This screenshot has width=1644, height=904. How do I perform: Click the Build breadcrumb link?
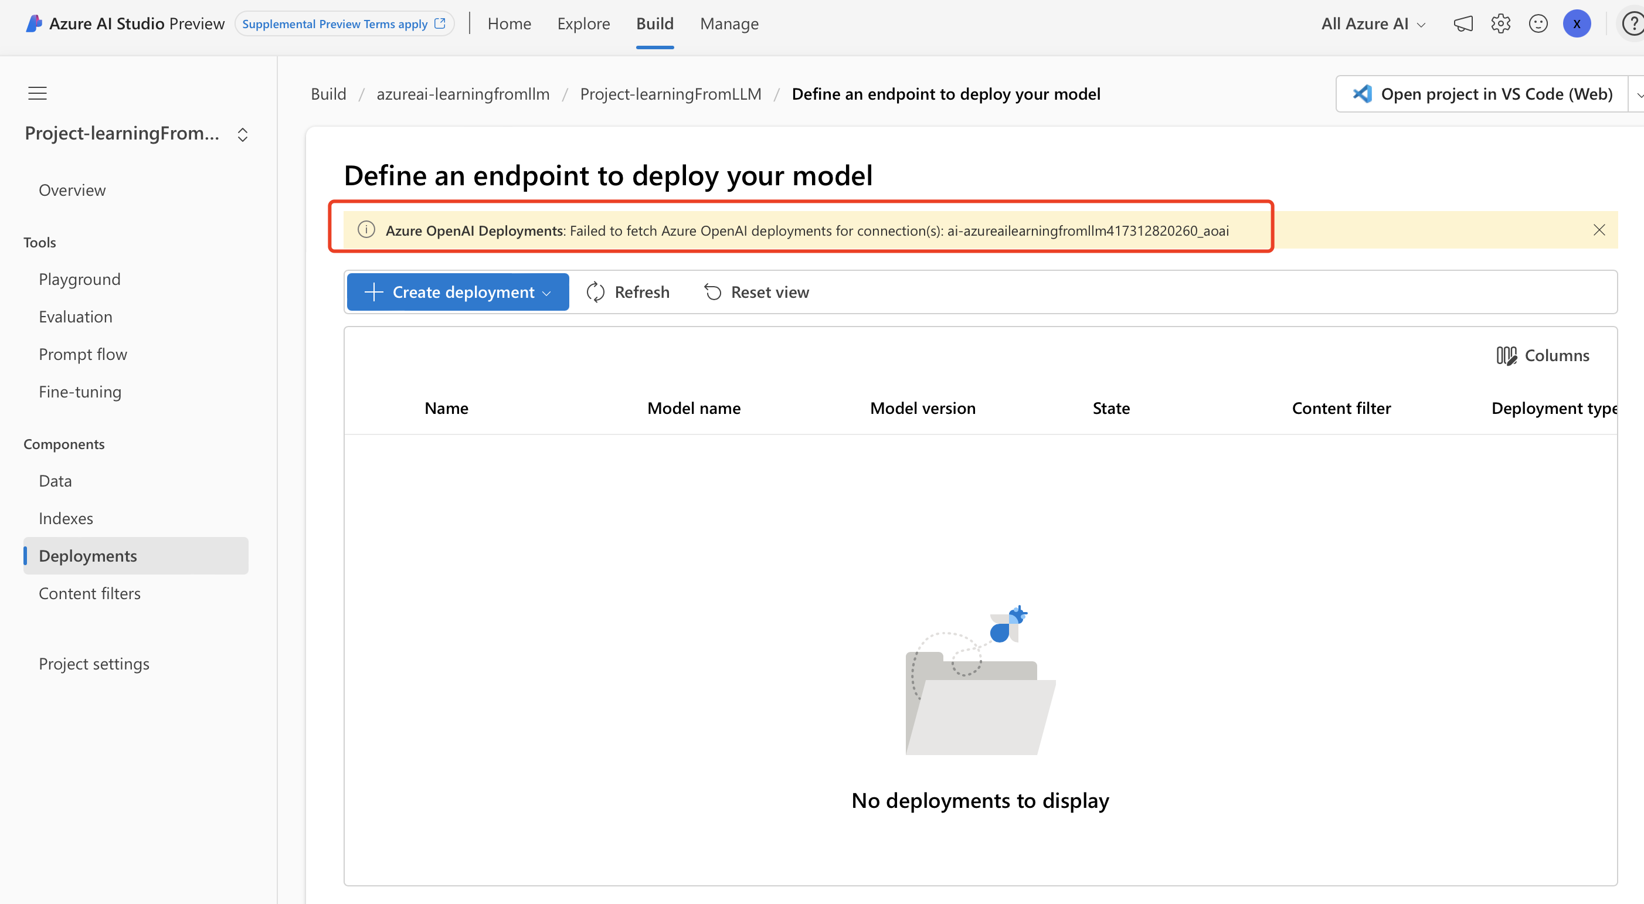point(329,94)
